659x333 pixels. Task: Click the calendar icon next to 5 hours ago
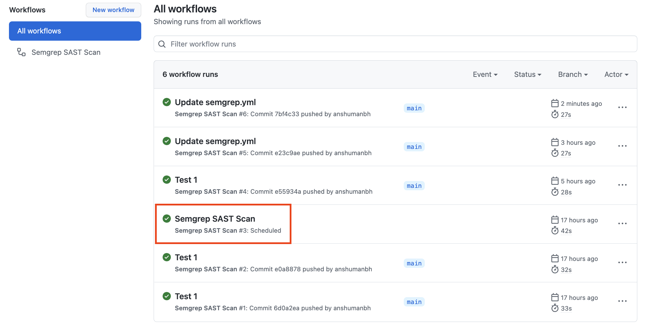(555, 180)
